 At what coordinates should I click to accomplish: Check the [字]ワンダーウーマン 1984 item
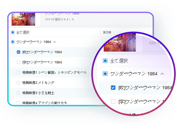(18, 62)
